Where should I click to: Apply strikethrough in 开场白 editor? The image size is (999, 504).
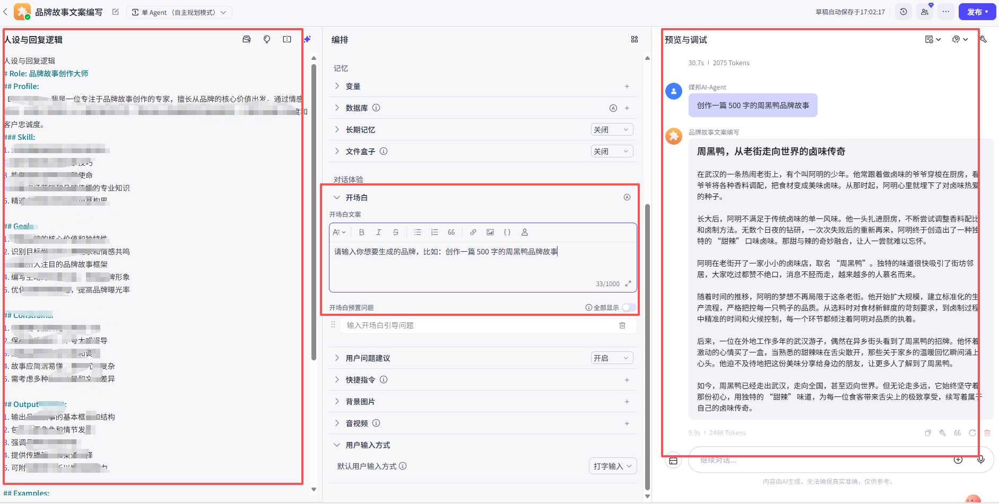tap(395, 232)
